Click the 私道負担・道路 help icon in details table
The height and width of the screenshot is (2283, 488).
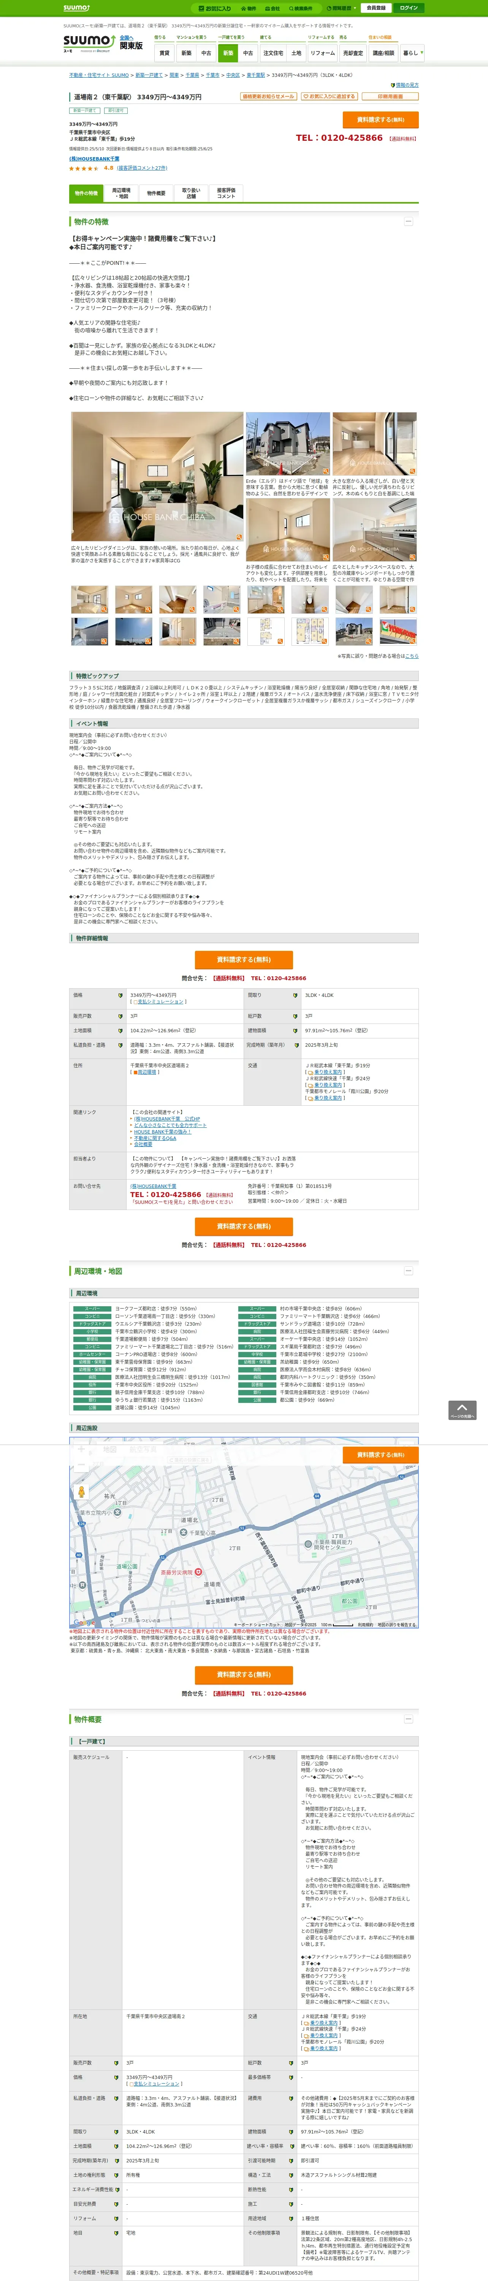(x=120, y=1045)
